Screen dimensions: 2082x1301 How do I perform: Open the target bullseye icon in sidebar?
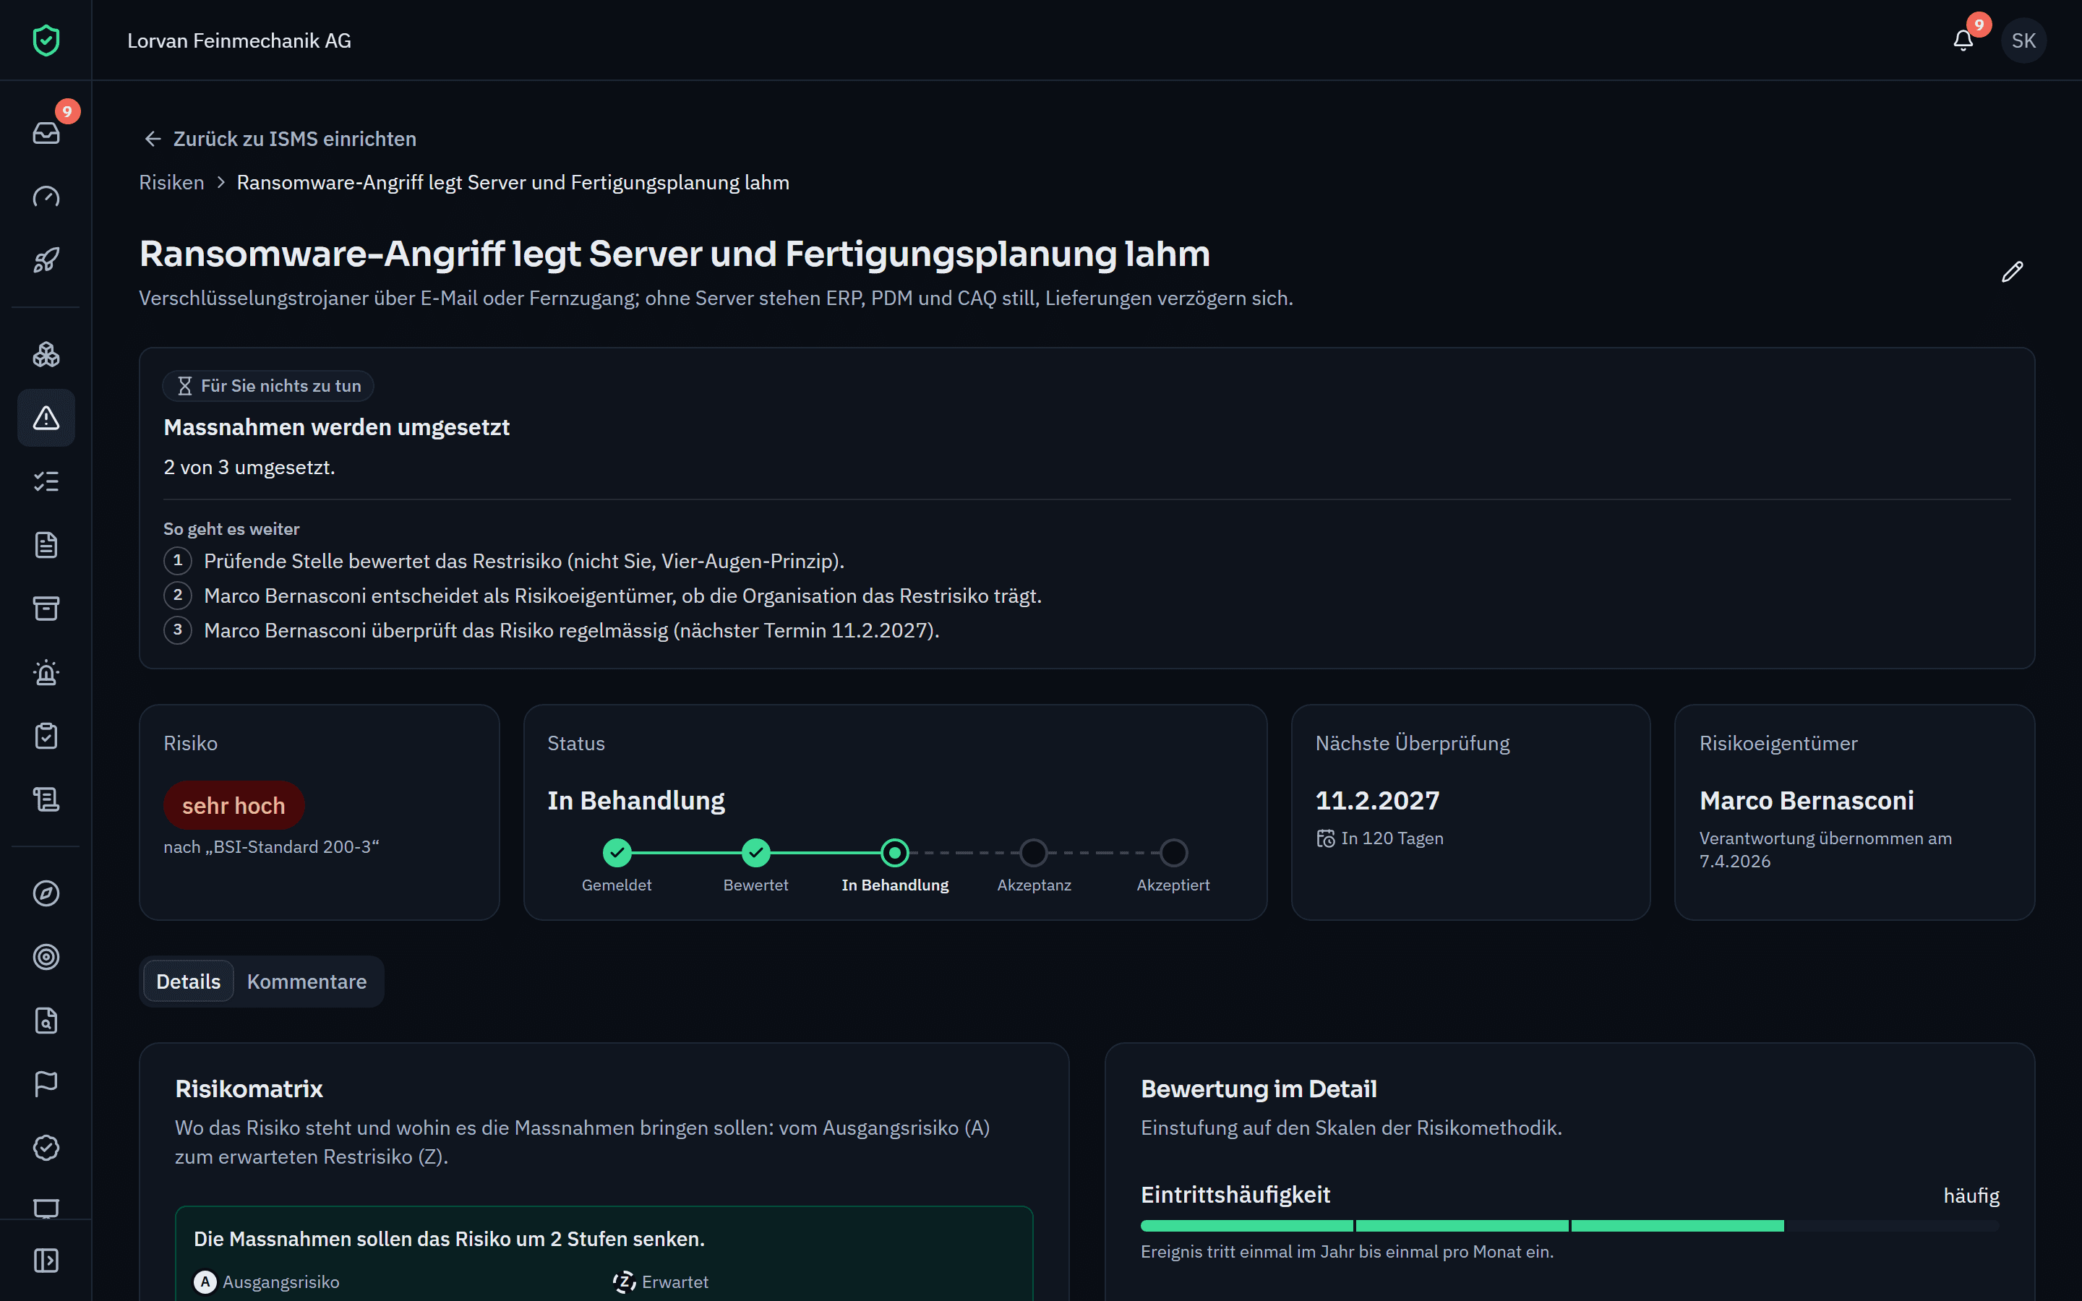point(46,957)
